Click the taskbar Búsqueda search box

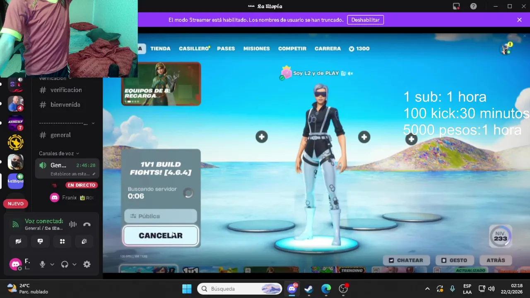pos(240,288)
